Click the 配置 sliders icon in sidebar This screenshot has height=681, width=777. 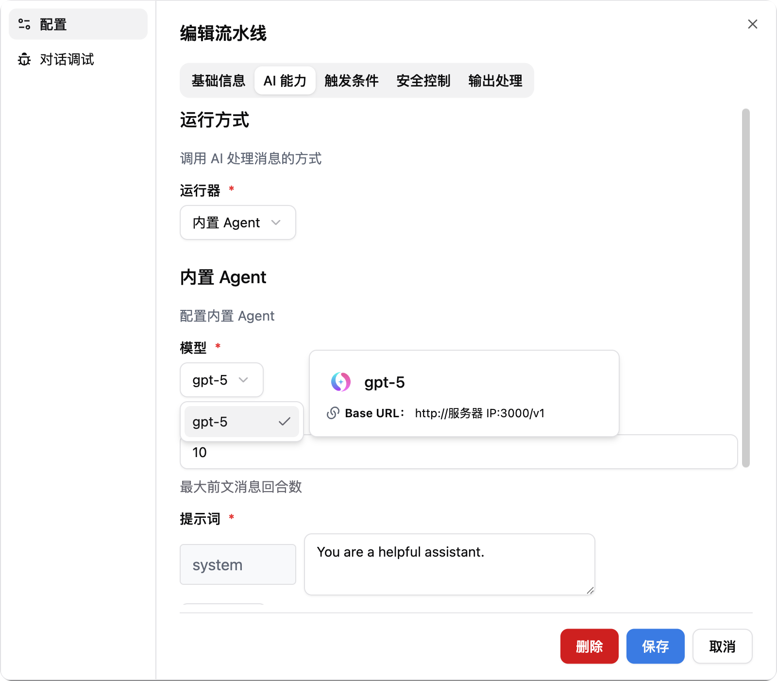click(x=24, y=24)
